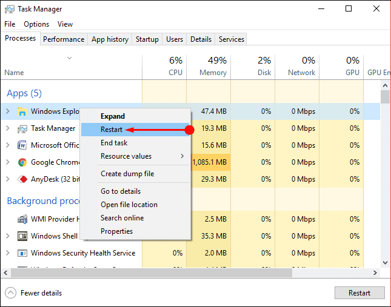Click the Windows Explorer process icon
The height and width of the screenshot is (307, 391).
pos(22,111)
